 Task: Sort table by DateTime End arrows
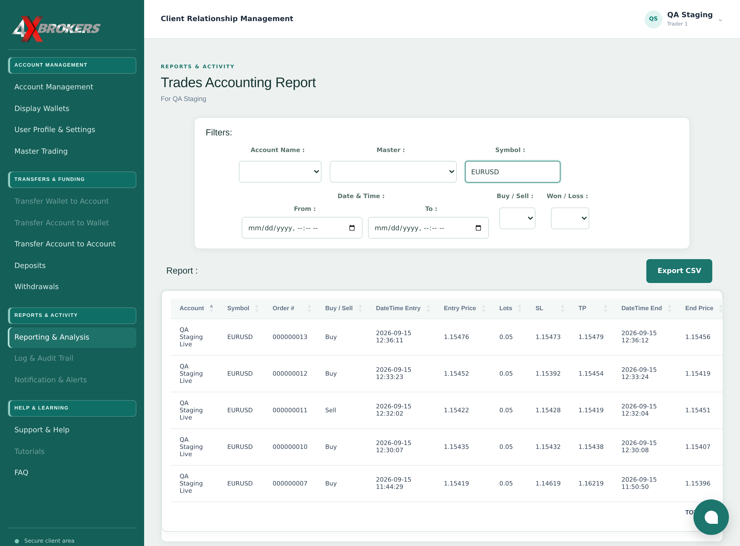click(x=669, y=308)
